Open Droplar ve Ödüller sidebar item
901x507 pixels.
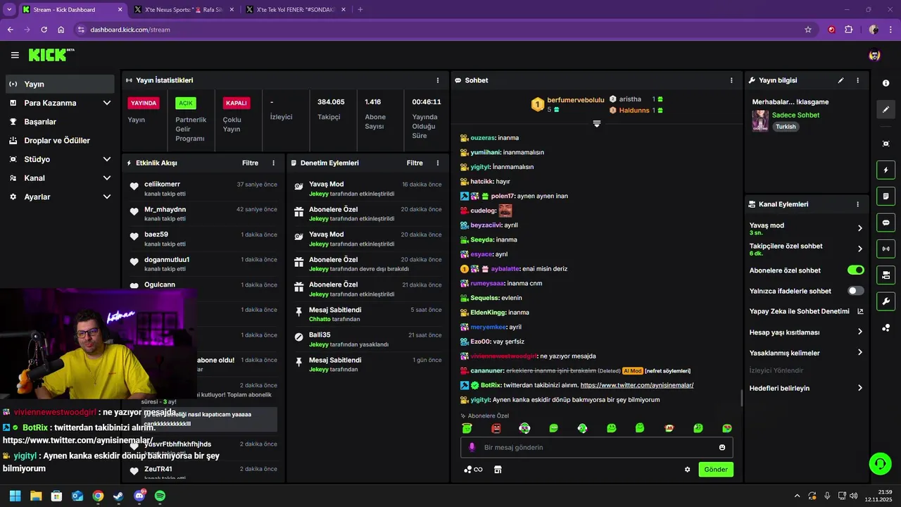(60, 140)
